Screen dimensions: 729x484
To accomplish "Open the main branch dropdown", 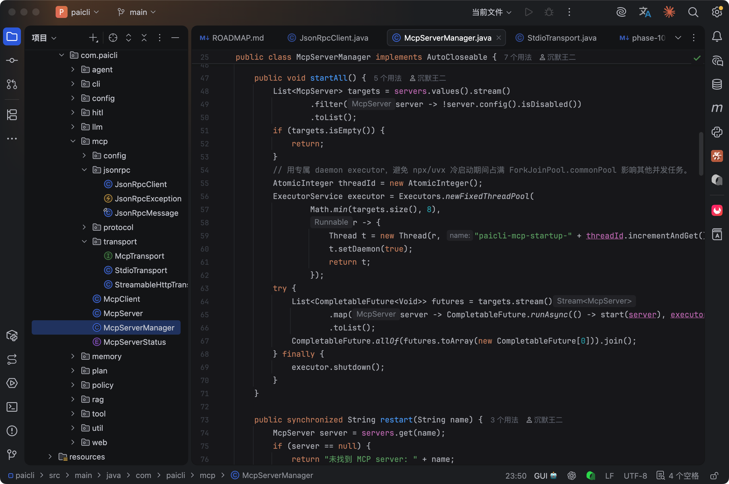I will click(137, 12).
